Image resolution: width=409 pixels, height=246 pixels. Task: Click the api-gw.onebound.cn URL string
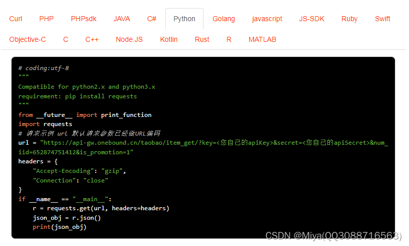tap(214, 143)
